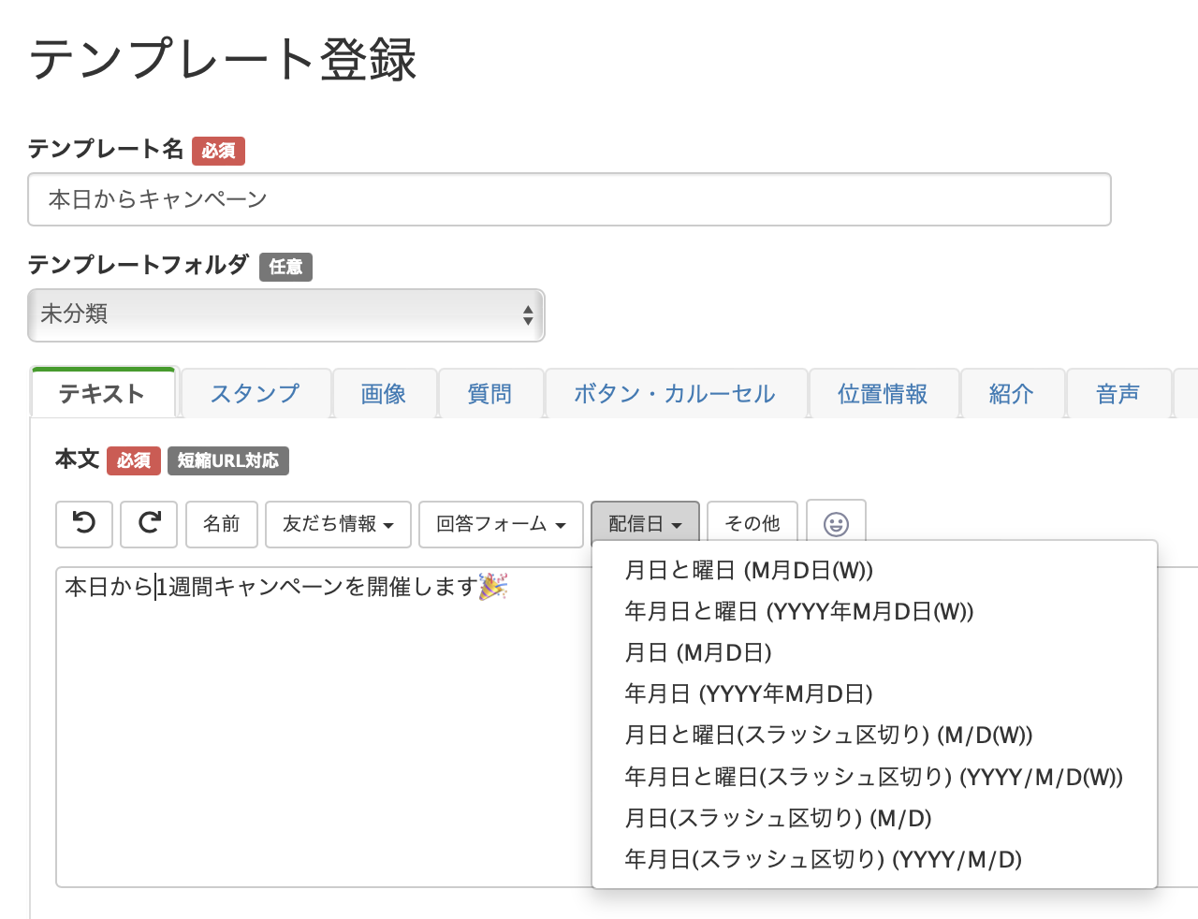The height and width of the screenshot is (919, 1198).
Task: Open the 友だち情報 dropdown
Action: tap(338, 524)
